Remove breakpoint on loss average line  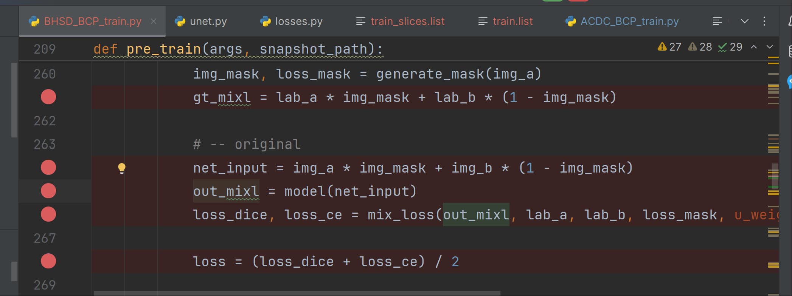(x=48, y=261)
